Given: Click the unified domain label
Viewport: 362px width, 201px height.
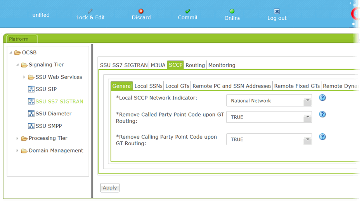Looking at the screenshot, I should point(41,15).
